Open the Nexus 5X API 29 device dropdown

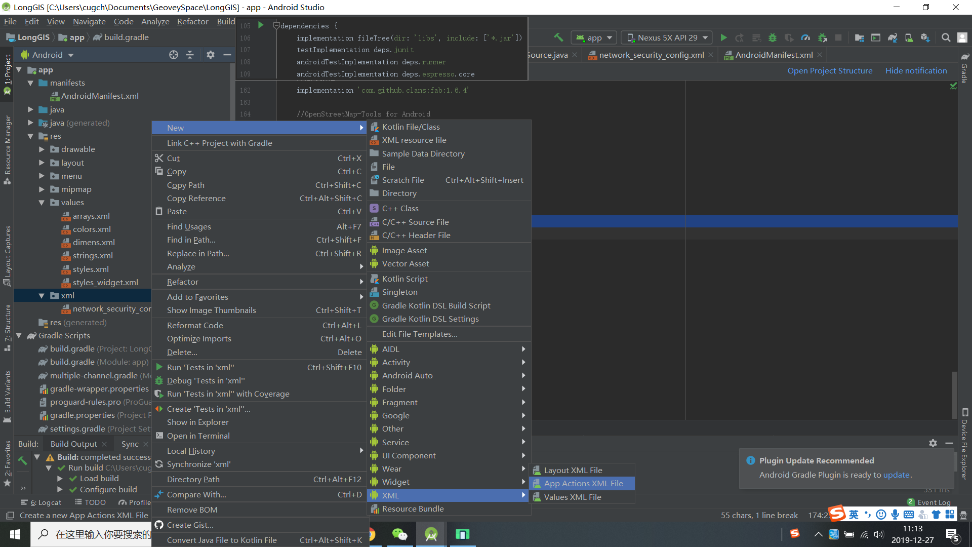point(667,37)
